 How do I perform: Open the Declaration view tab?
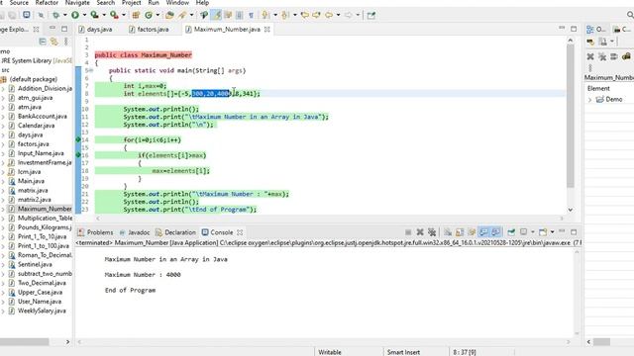(175, 232)
